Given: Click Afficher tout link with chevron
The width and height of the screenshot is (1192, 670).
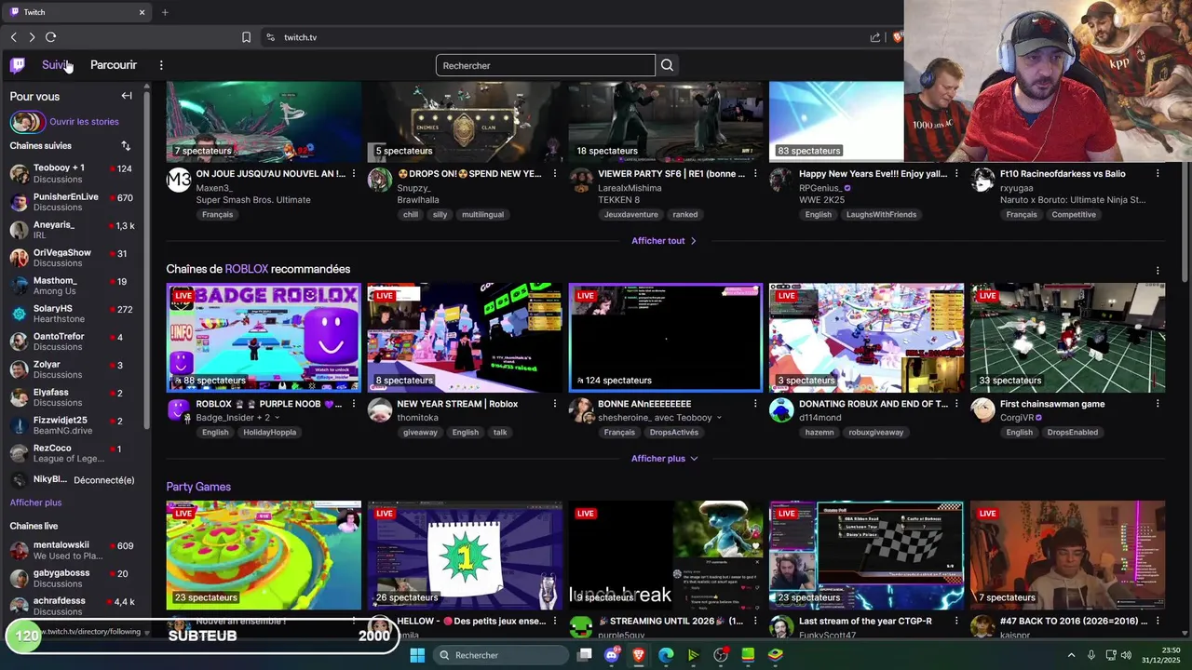Looking at the screenshot, I should [665, 241].
